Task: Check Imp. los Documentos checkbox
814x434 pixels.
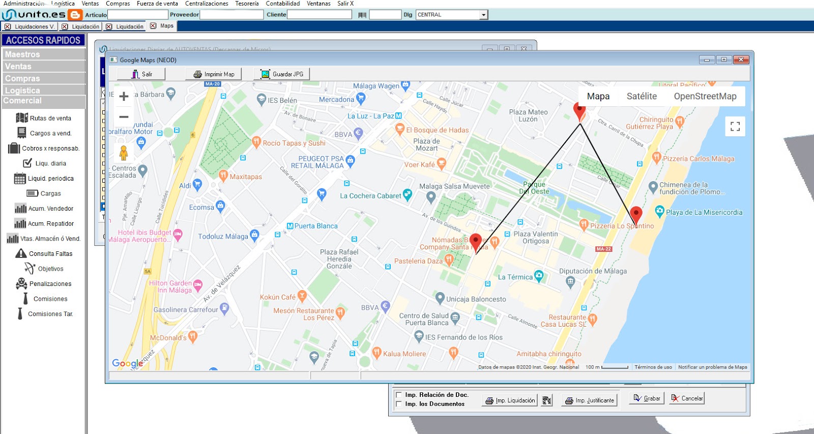Action: [x=398, y=404]
